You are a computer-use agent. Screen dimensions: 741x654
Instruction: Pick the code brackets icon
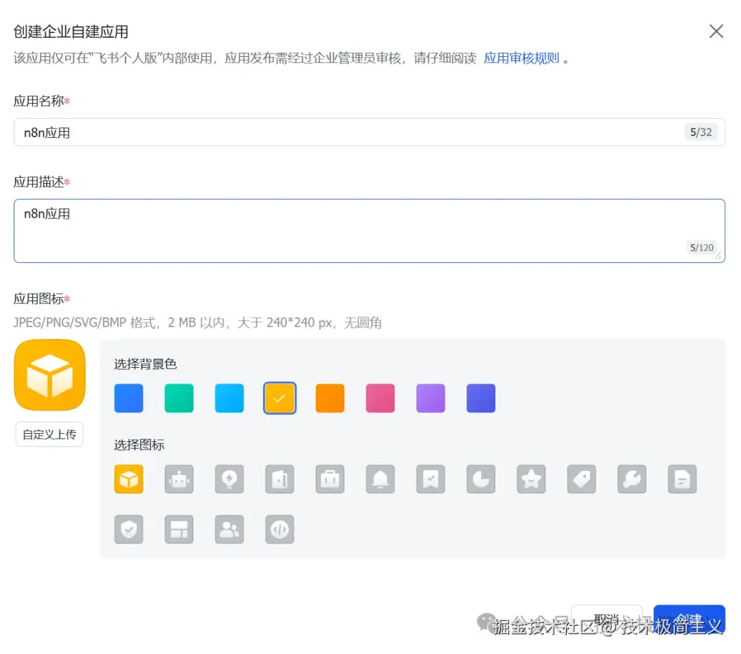(x=279, y=529)
